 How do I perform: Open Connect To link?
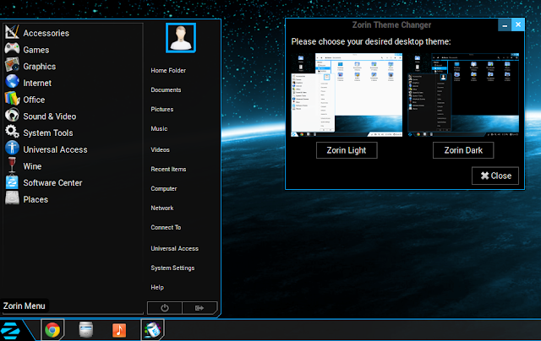[166, 227]
